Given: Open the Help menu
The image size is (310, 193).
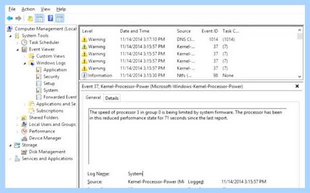Looking at the screenshot, I should tap(61, 9).
